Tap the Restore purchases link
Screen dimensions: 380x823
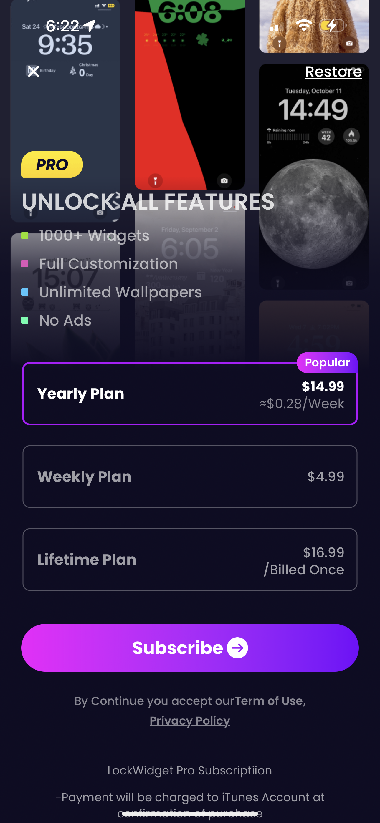[x=333, y=72]
